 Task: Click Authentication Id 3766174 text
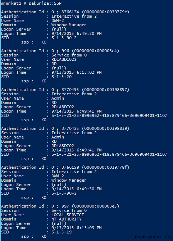(65, 12)
